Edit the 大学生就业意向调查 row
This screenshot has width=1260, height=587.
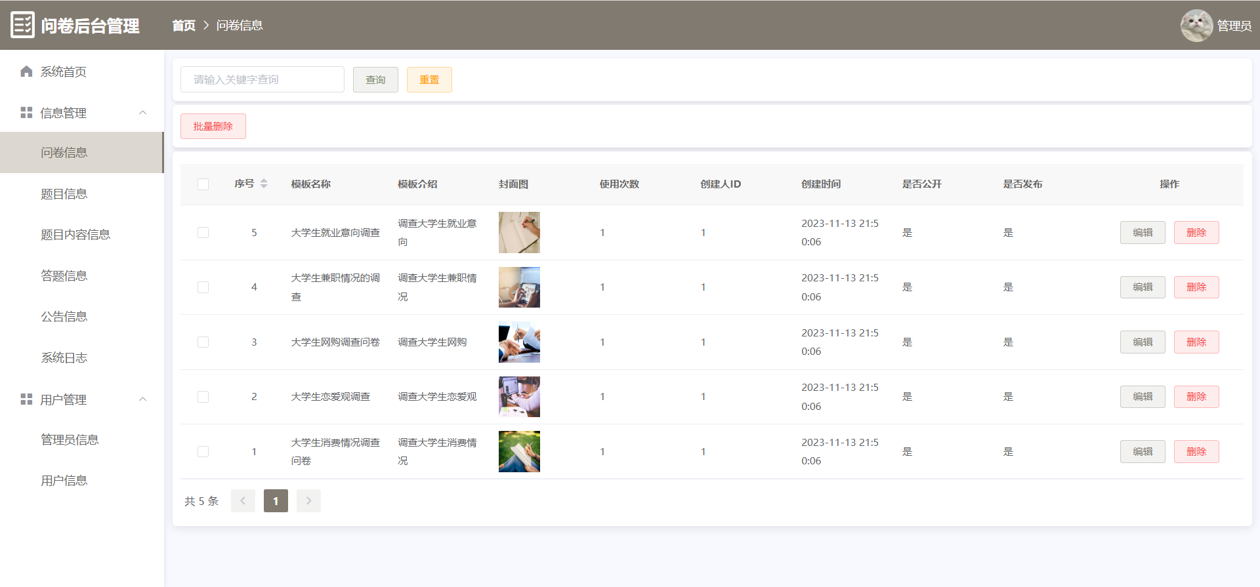1143,233
